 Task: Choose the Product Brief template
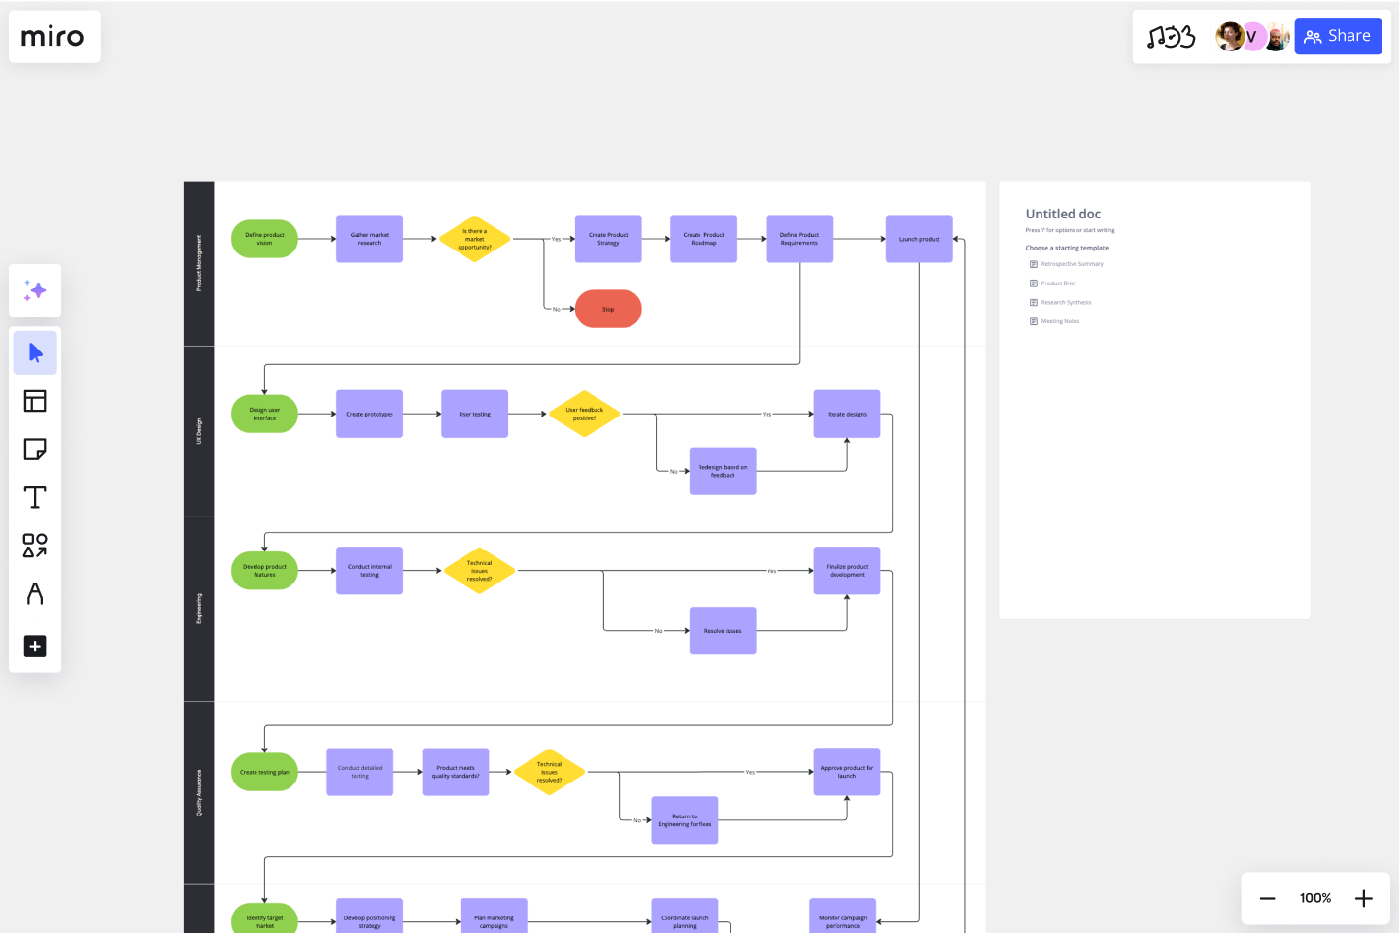pyautogui.click(x=1059, y=283)
